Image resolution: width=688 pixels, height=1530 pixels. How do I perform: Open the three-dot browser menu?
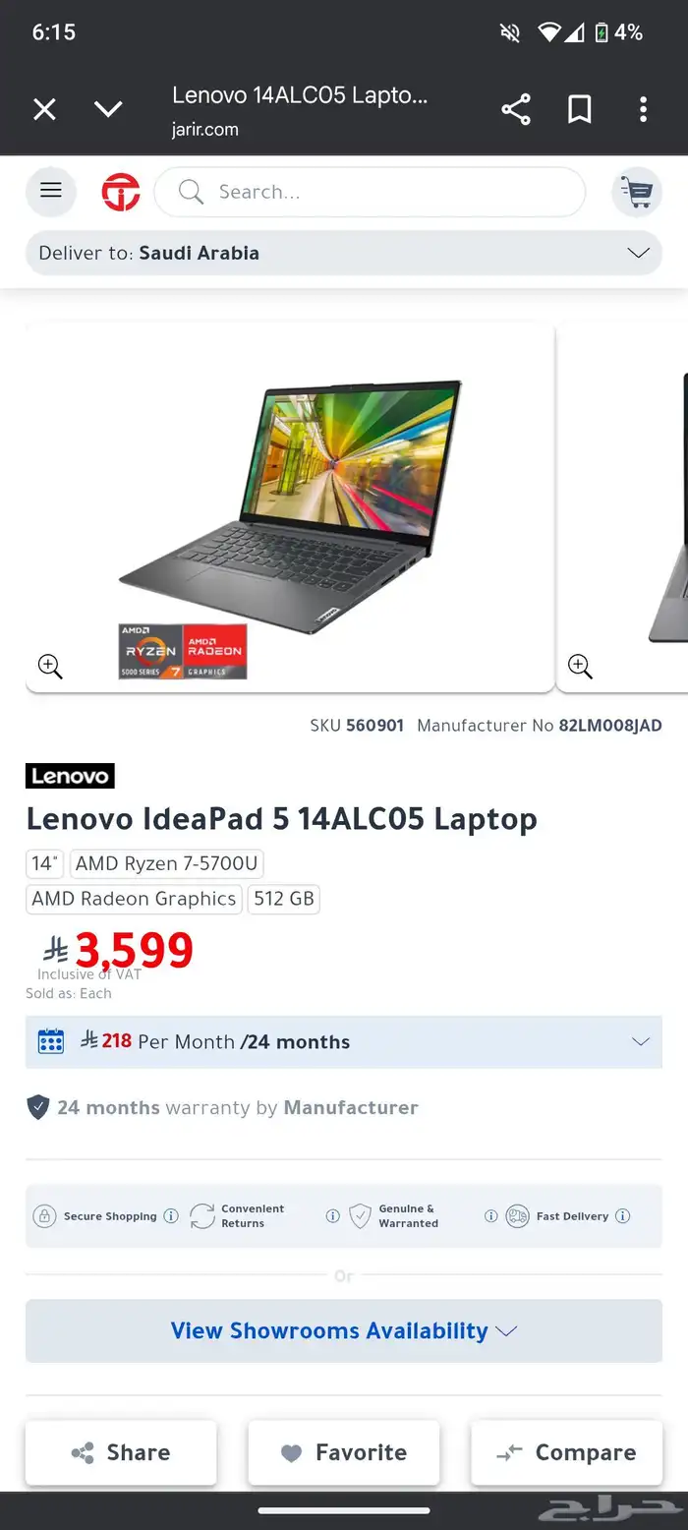643,109
